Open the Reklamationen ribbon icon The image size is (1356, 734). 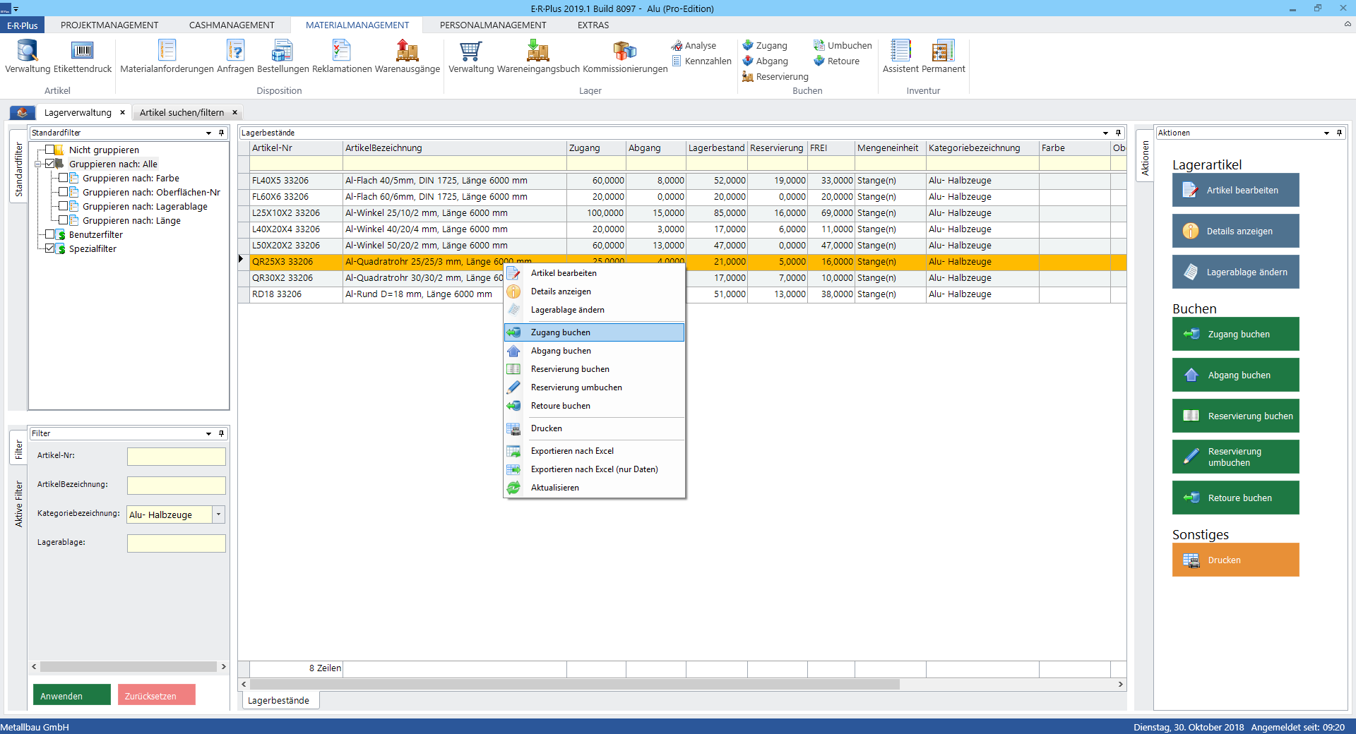pyautogui.click(x=342, y=56)
